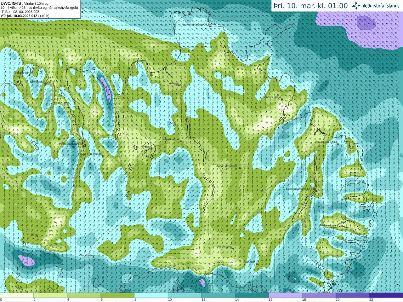Select the VT: þri. 10.03.2026 01Z line
This screenshot has width=403, height=302.
coord(25,16)
